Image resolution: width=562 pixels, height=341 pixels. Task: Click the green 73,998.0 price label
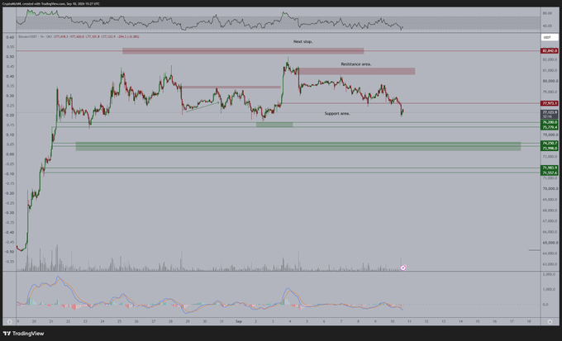(x=550, y=149)
